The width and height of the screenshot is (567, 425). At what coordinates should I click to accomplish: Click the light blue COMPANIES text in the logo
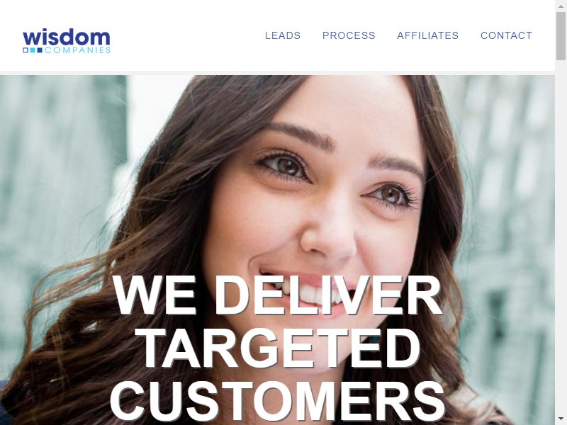[x=77, y=50]
